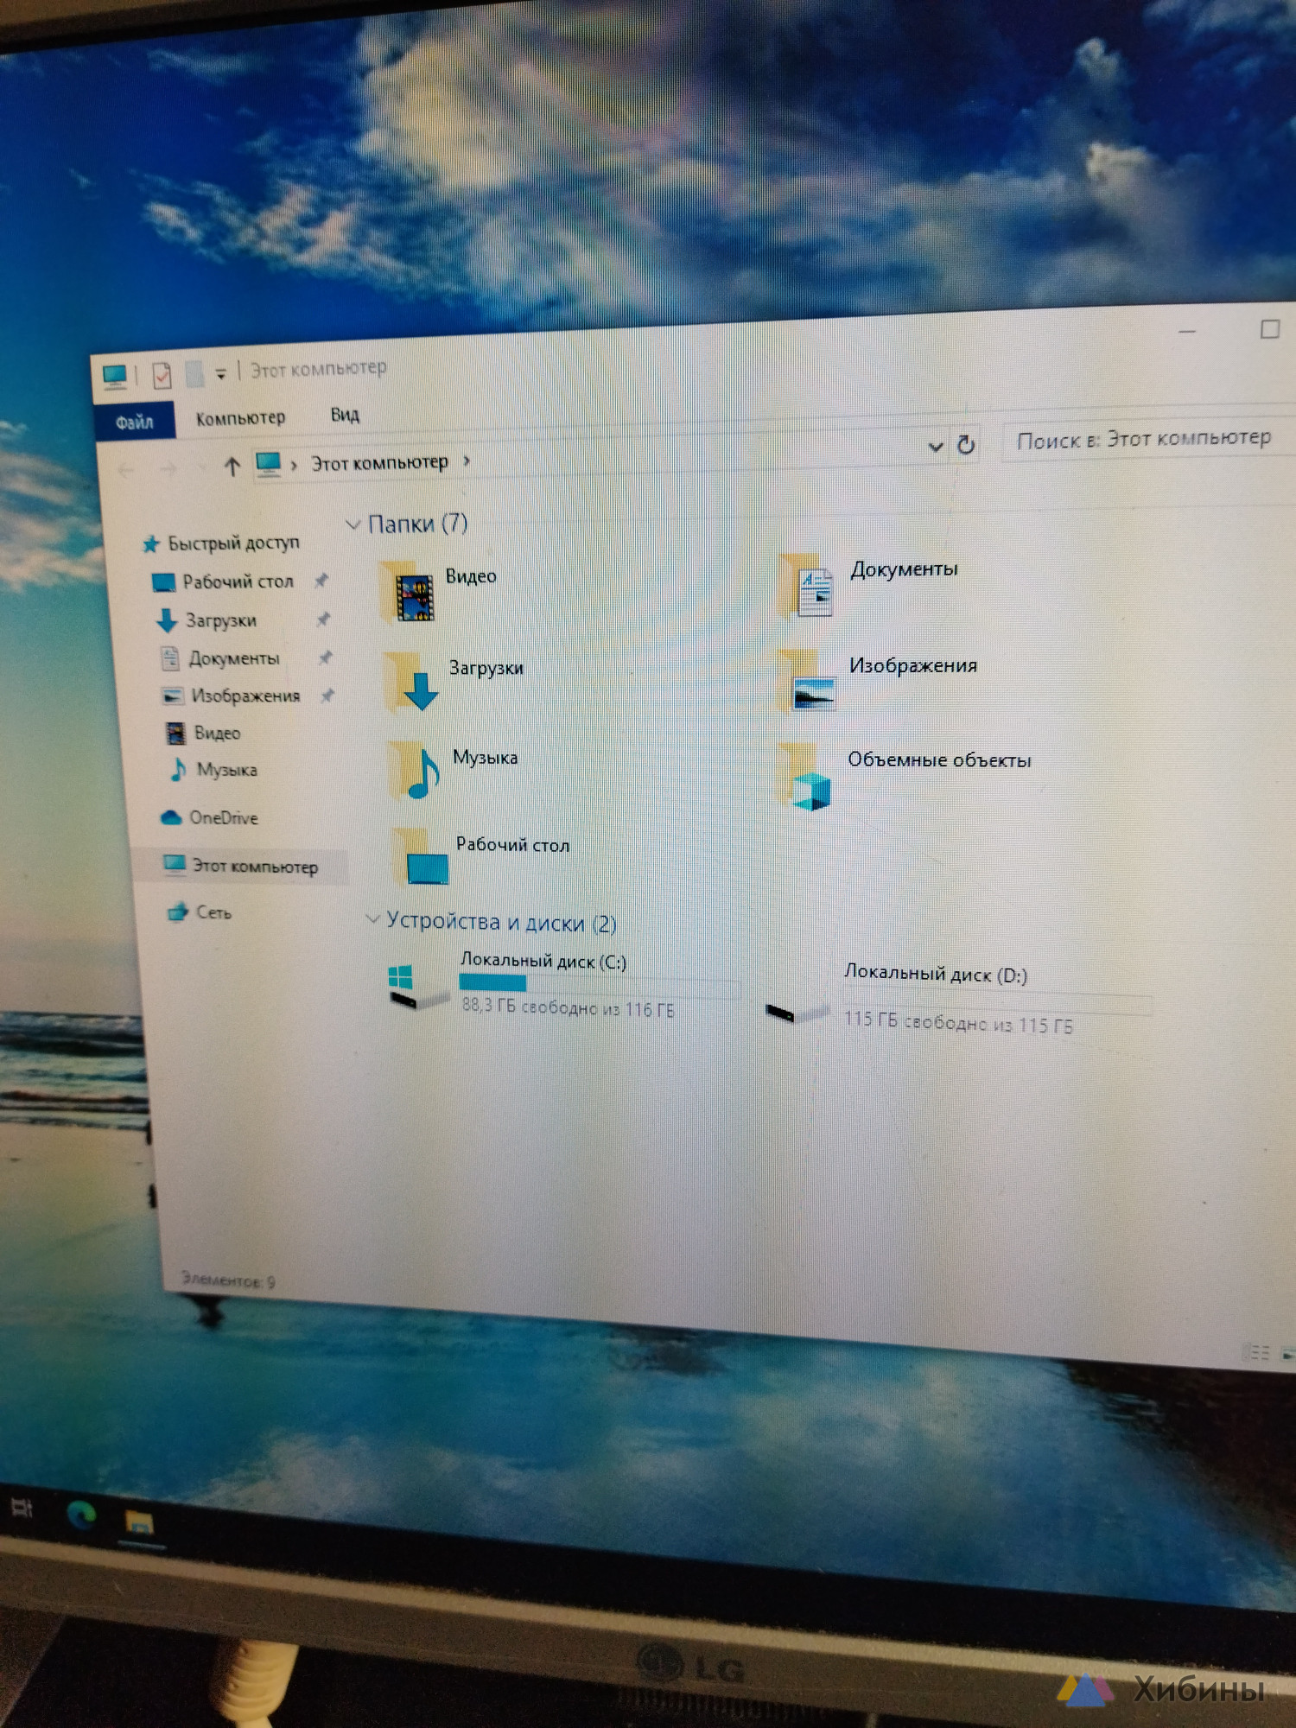
Task: Select Сеть in navigation pane
Action: click(x=214, y=912)
